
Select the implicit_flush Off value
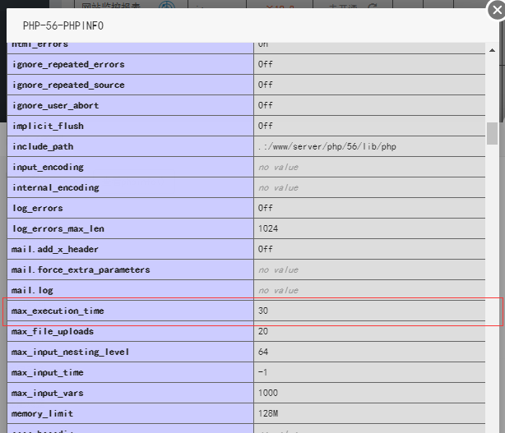(x=265, y=127)
